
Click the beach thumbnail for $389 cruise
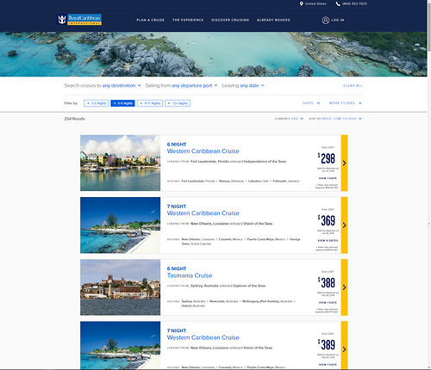tap(120, 346)
